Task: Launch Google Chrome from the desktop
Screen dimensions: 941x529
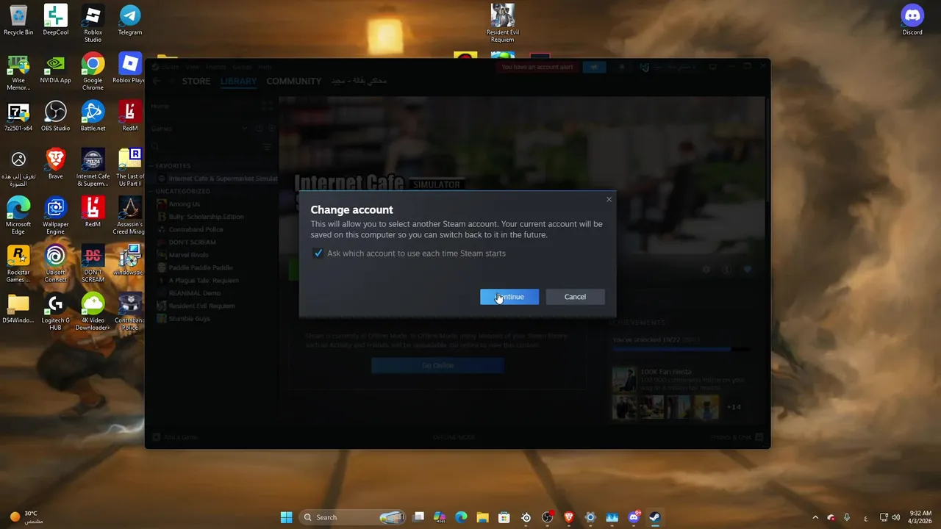Action: (93, 72)
